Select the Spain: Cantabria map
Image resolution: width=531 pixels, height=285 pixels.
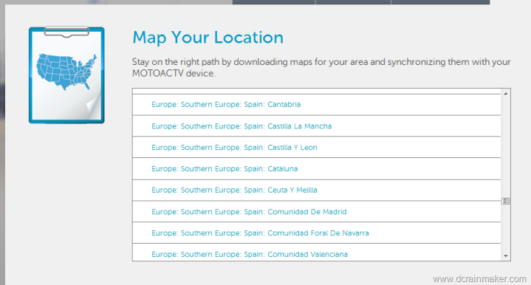pos(226,104)
